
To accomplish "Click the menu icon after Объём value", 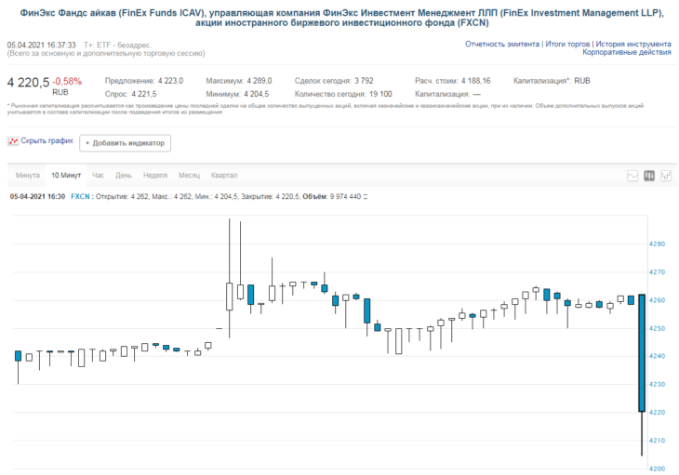I will (x=365, y=197).
